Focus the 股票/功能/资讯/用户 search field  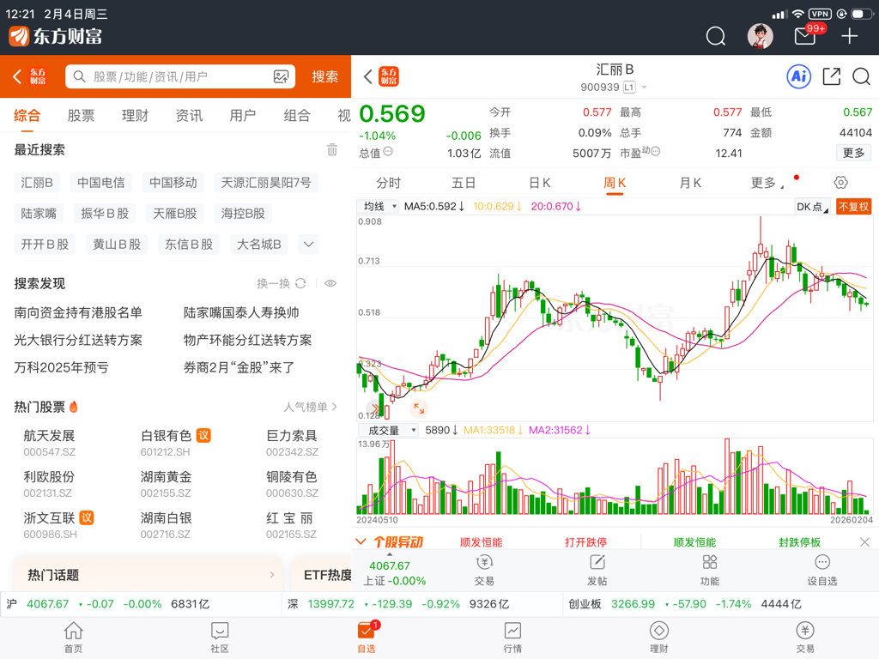click(180, 76)
